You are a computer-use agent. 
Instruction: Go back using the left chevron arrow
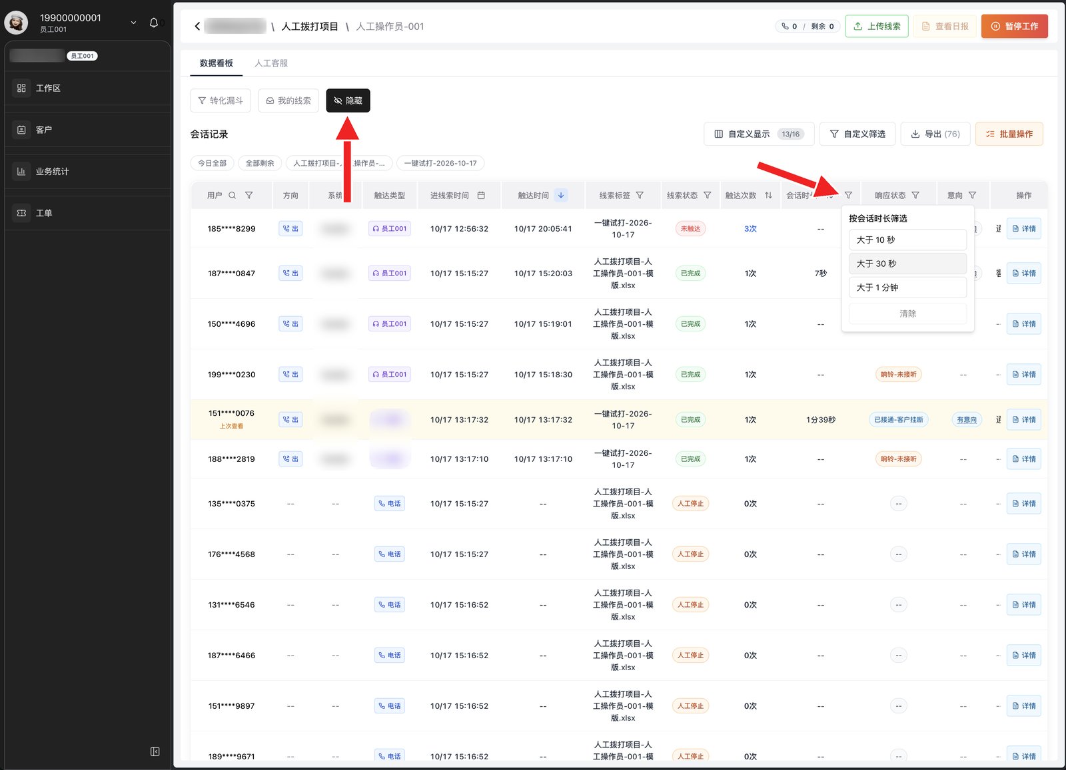tap(197, 27)
